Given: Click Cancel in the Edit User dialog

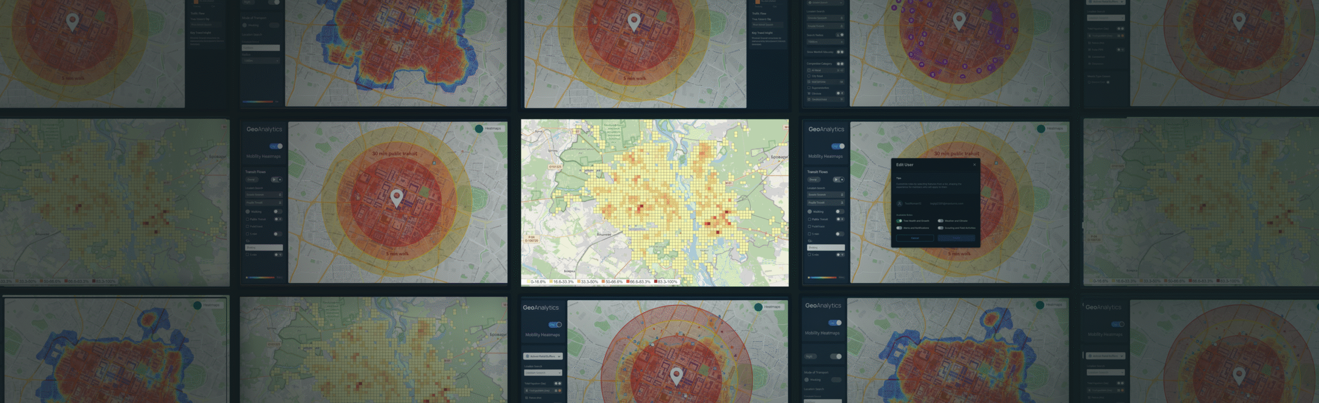Looking at the screenshot, I should tap(915, 238).
